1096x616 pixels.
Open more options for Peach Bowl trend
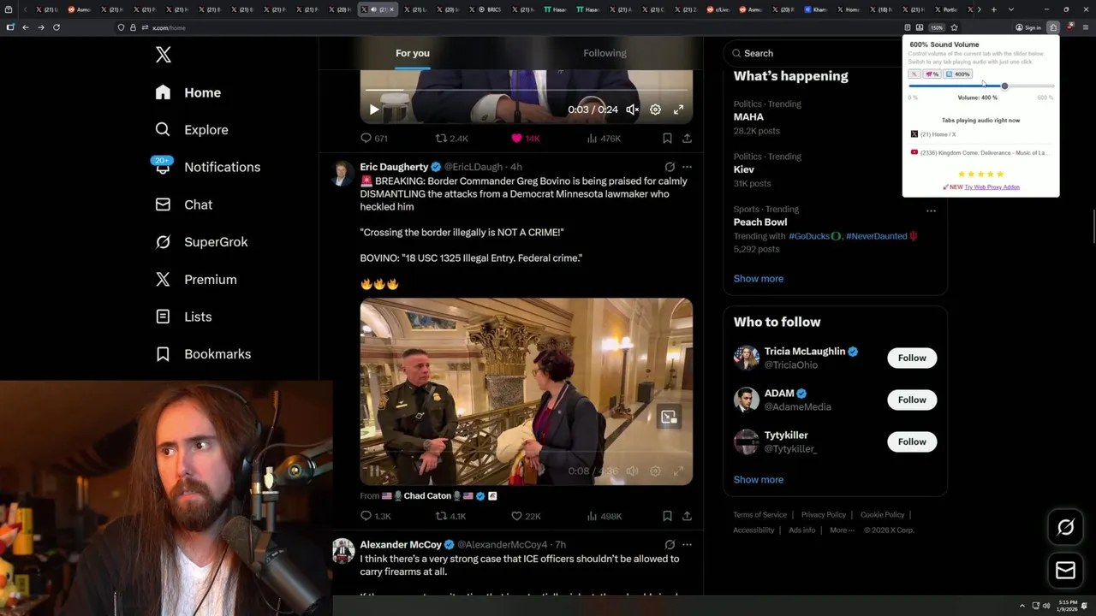[x=931, y=210]
